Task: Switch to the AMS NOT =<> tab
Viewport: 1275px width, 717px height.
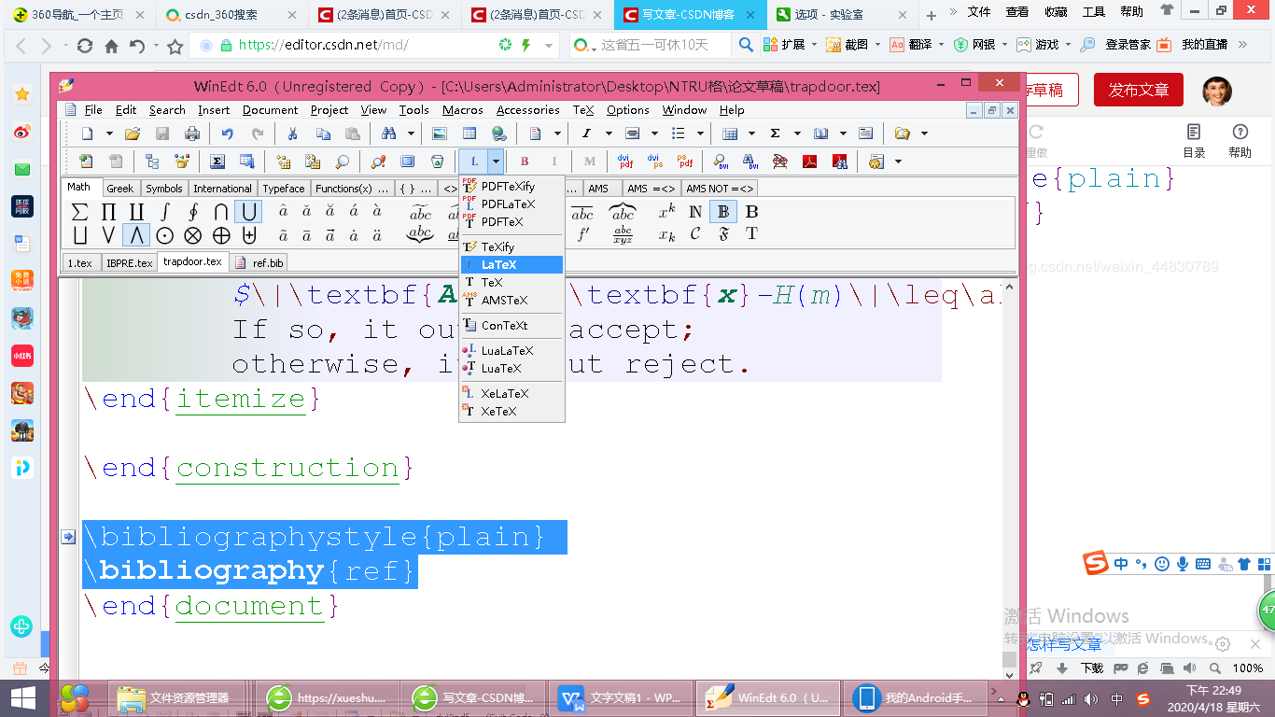Action: [720, 189]
